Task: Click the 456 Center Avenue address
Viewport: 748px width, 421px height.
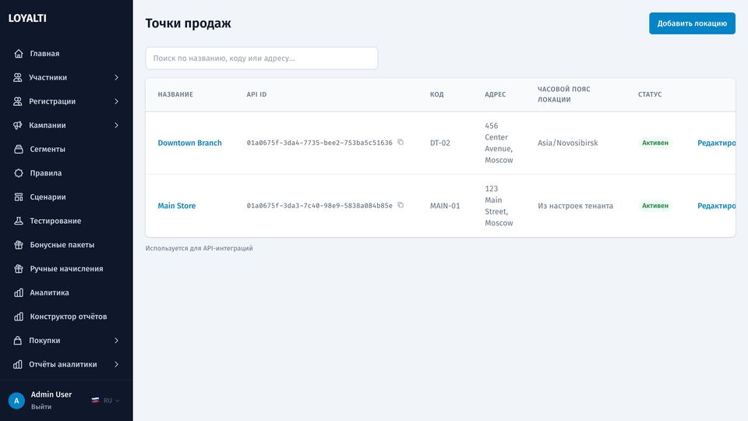Action: 499,143
